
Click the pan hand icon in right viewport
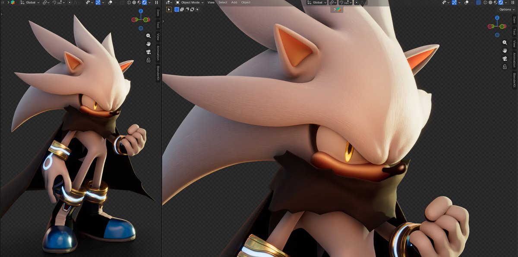[505, 51]
